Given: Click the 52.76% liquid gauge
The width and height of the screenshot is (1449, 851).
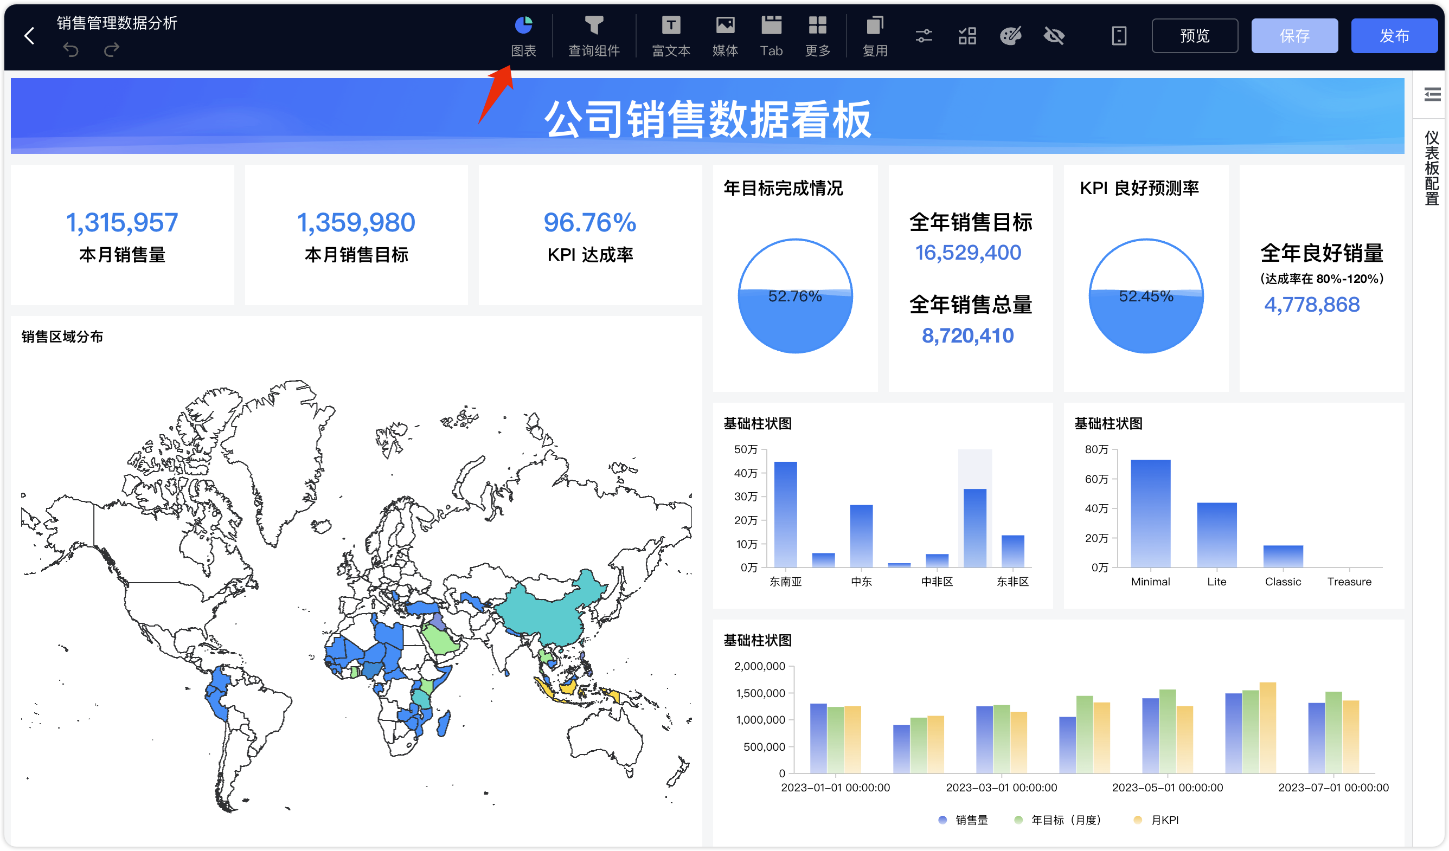Looking at the screenshot, I should pos(795,296).
